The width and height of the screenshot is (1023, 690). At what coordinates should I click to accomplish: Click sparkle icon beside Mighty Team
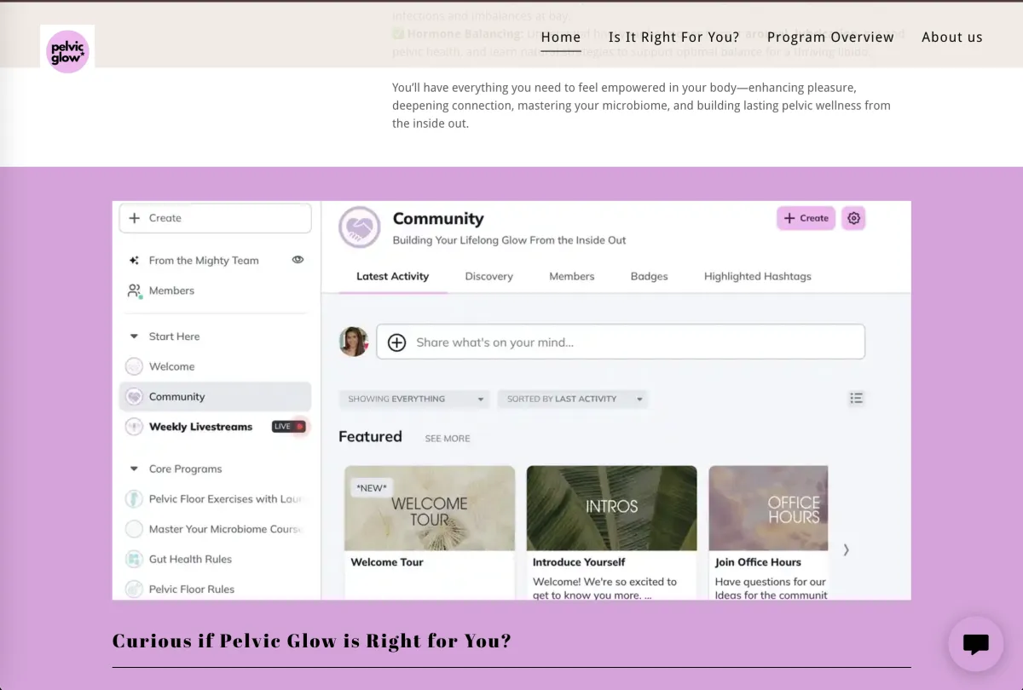pyautogui.click(x=134, y=261)
